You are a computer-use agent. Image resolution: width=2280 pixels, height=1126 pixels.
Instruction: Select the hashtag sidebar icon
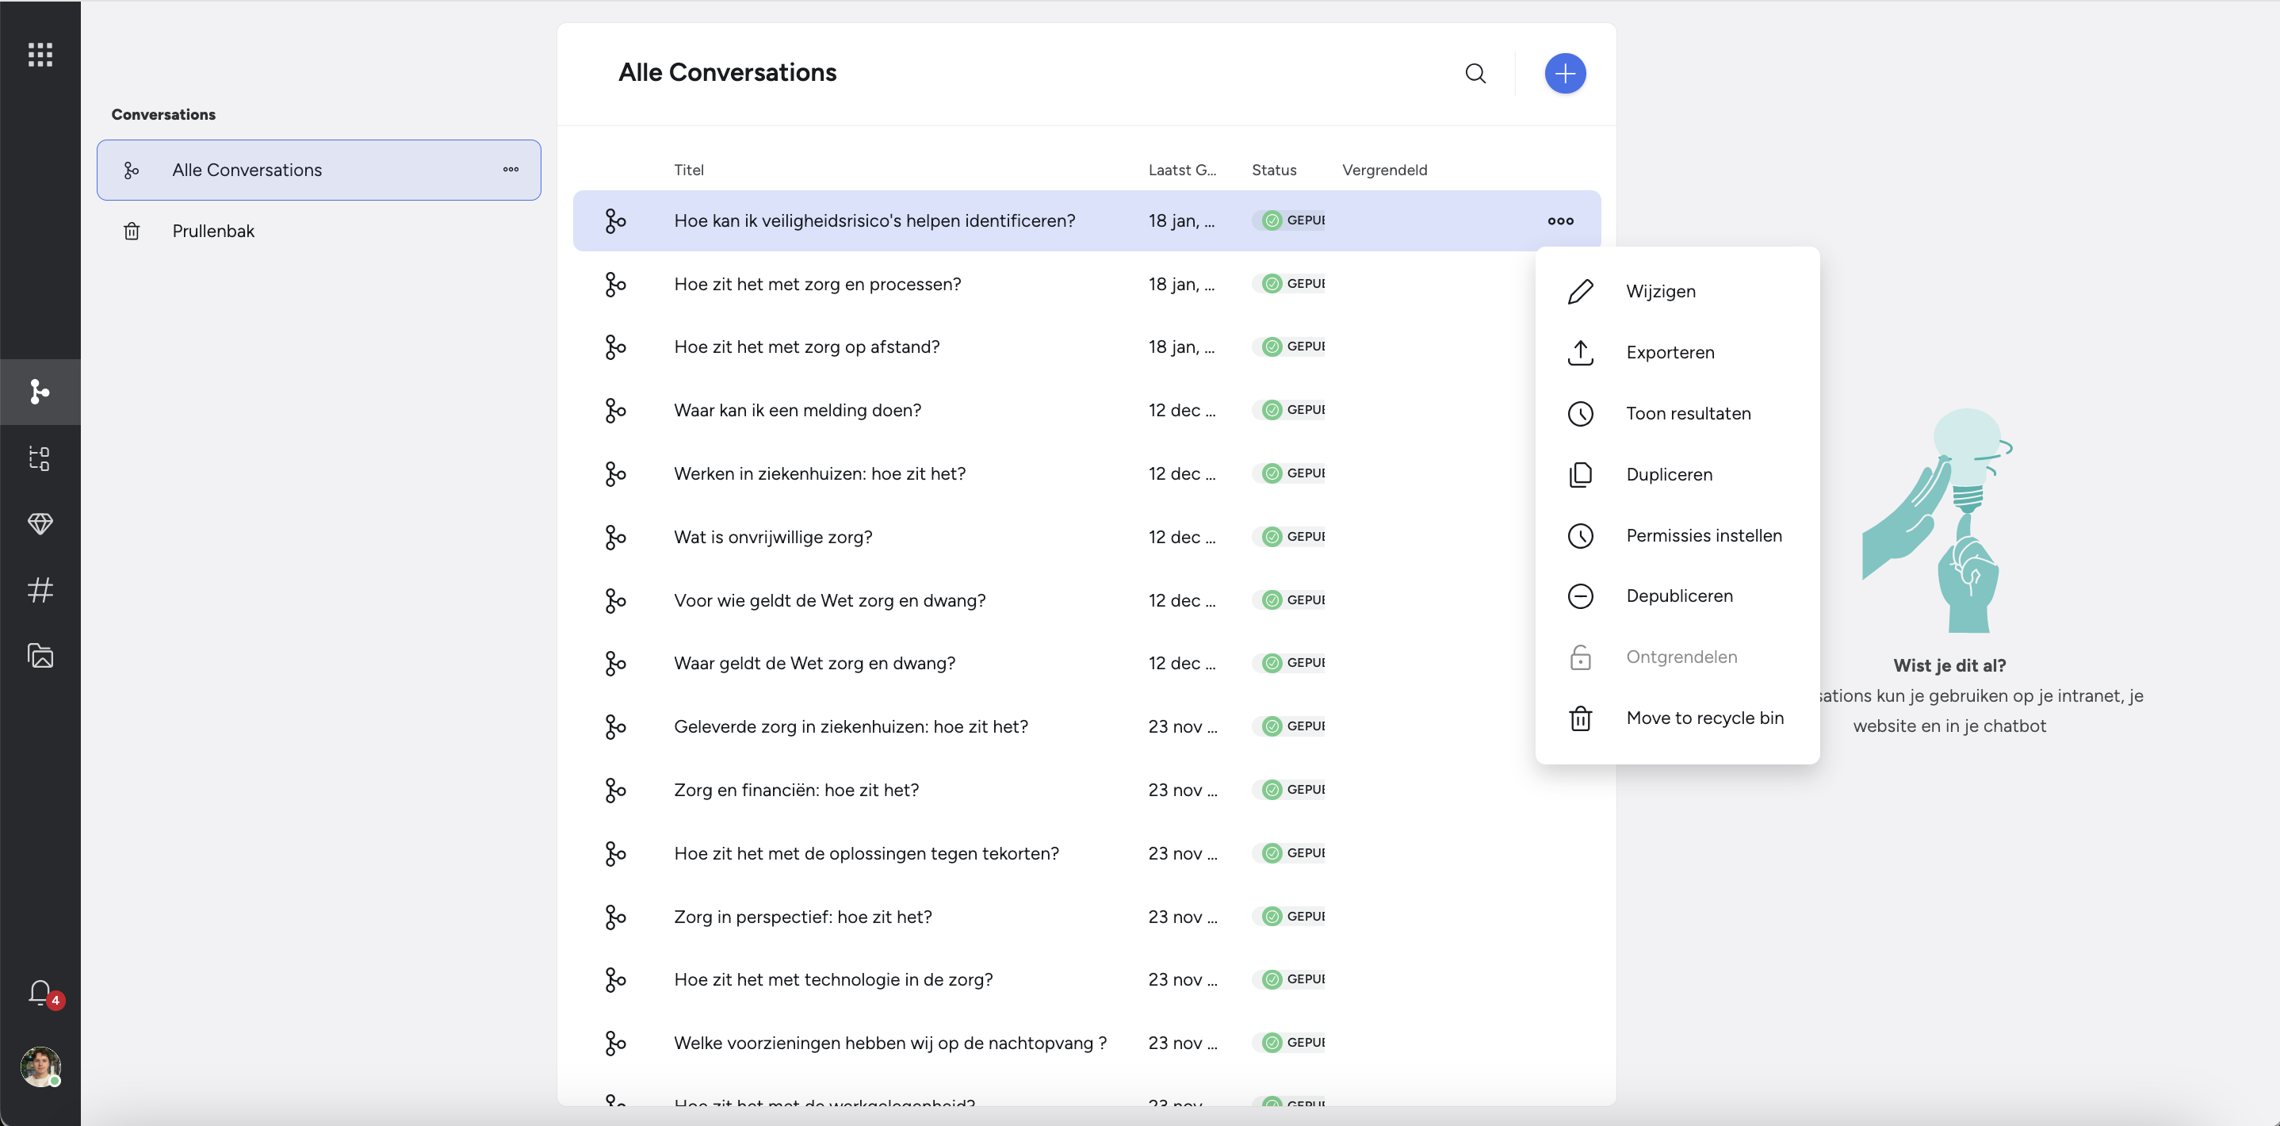pos(40,589)
